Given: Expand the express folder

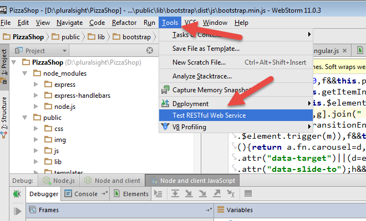Looking at the screenshot, I should 35,84.
